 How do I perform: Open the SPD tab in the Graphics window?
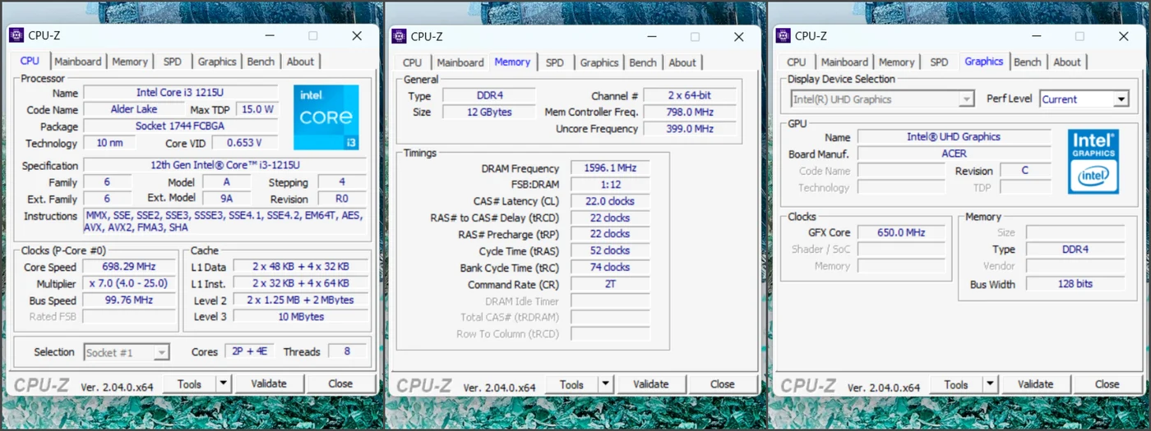point(939,62)
